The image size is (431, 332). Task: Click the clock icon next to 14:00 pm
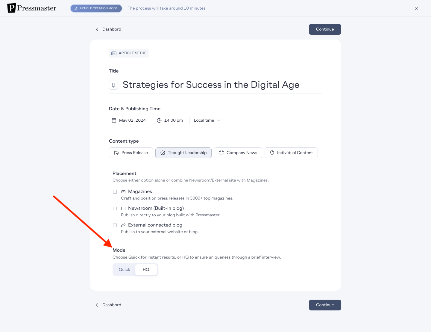click(159, 120)
